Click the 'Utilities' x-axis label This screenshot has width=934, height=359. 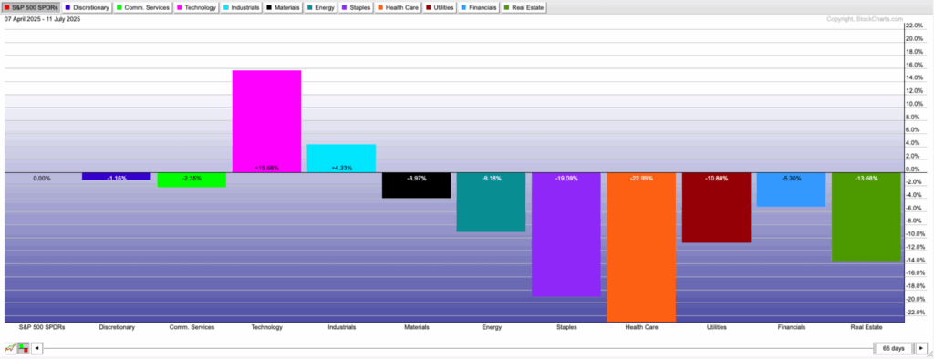click(x=716, y=327)
